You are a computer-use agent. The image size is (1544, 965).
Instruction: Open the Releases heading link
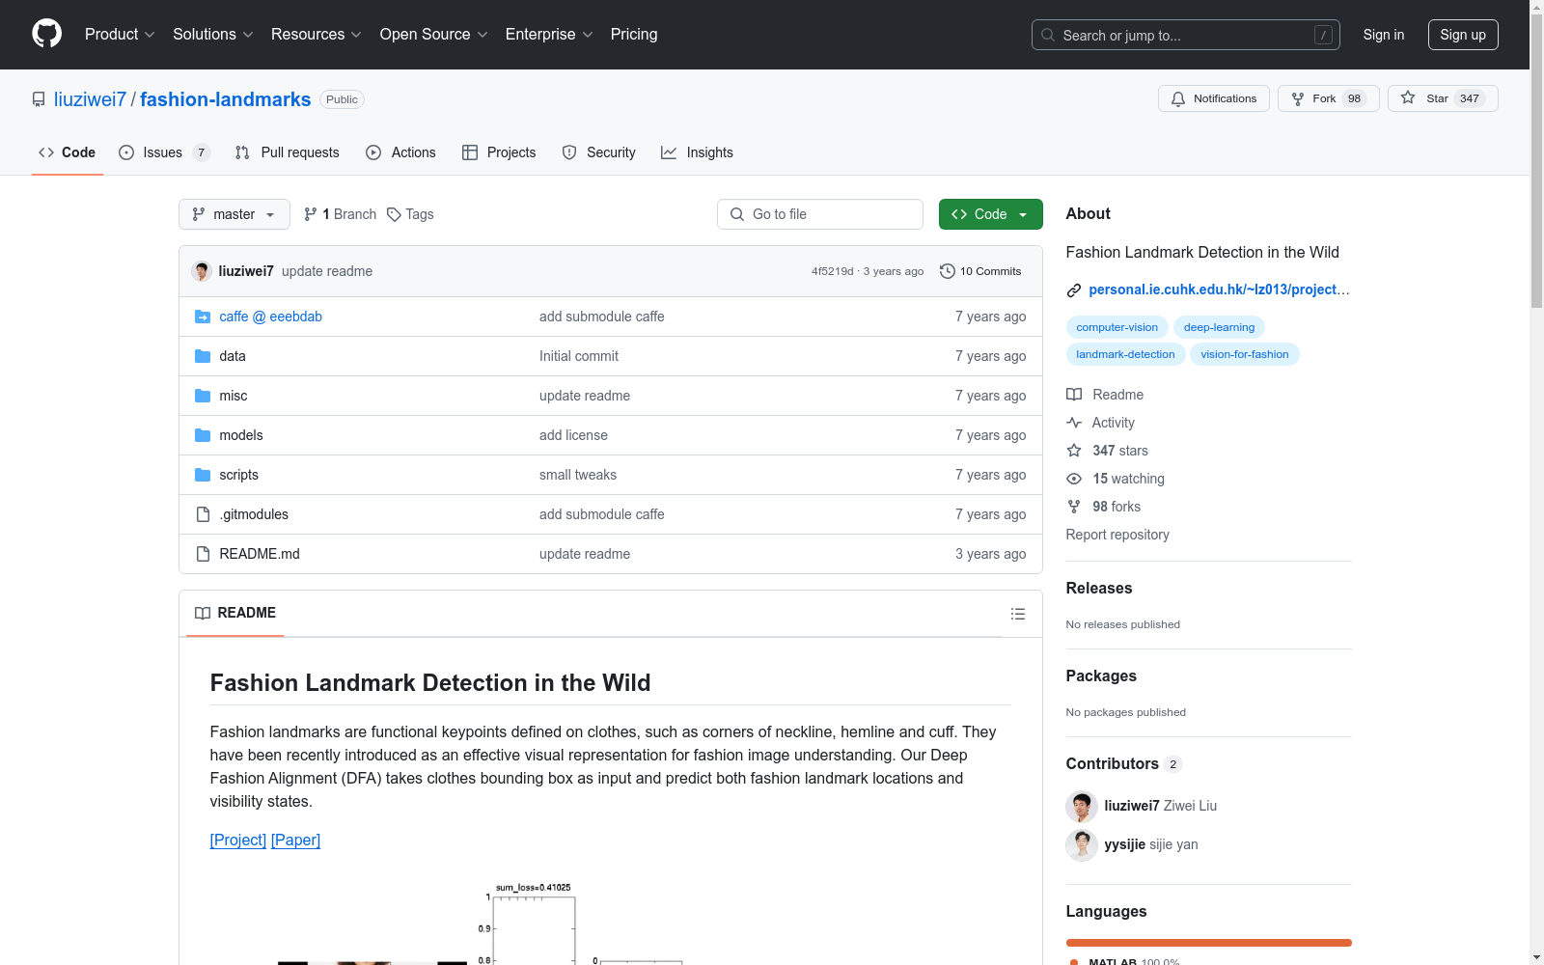(x=1099, y=589)
